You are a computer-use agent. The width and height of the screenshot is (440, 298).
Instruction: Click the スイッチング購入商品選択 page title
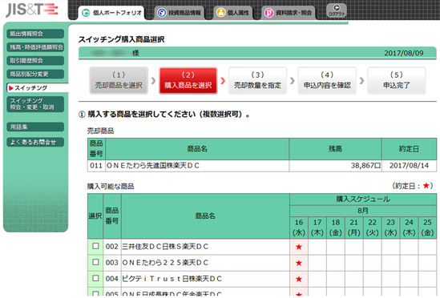pos(122,39)
